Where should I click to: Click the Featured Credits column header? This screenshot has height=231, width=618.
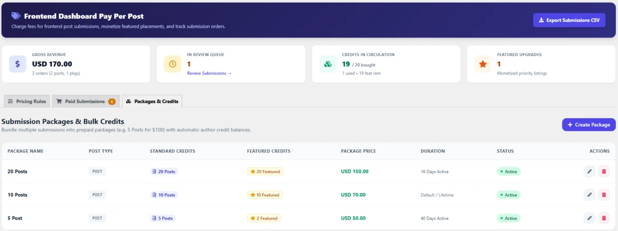click(x=269, y=151)
